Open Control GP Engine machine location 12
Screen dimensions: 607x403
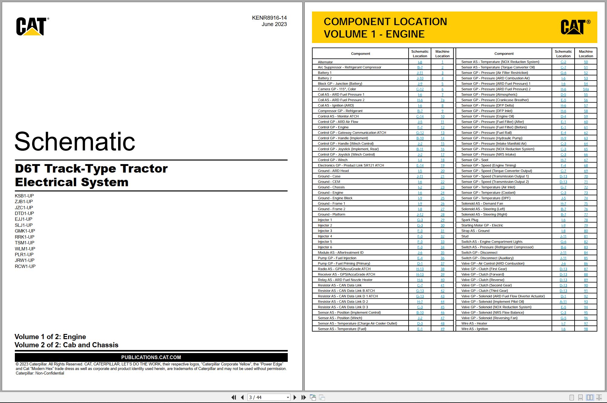[442, 127]
